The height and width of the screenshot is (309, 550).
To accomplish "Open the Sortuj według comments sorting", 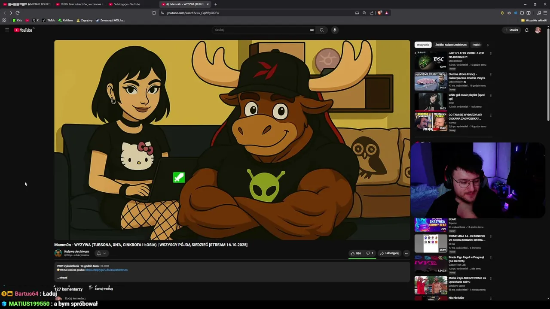I will tap(101, 289).
